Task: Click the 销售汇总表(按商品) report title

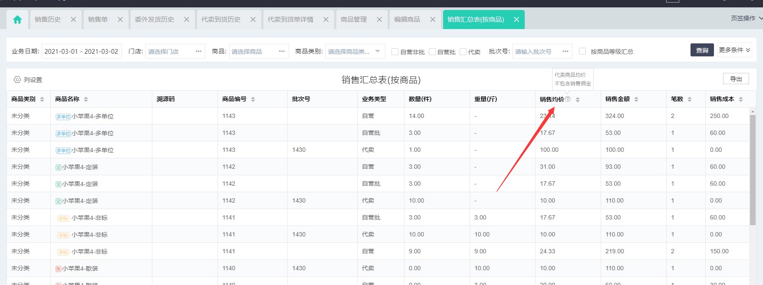Action: coord(381,80)
